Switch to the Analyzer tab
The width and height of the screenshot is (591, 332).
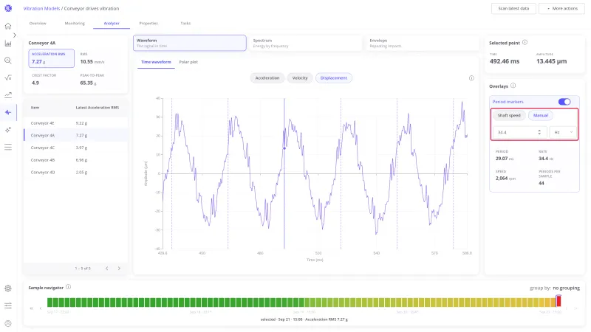112,24
